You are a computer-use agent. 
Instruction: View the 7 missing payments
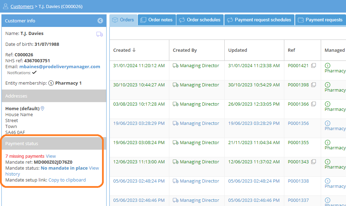point(51,156)
